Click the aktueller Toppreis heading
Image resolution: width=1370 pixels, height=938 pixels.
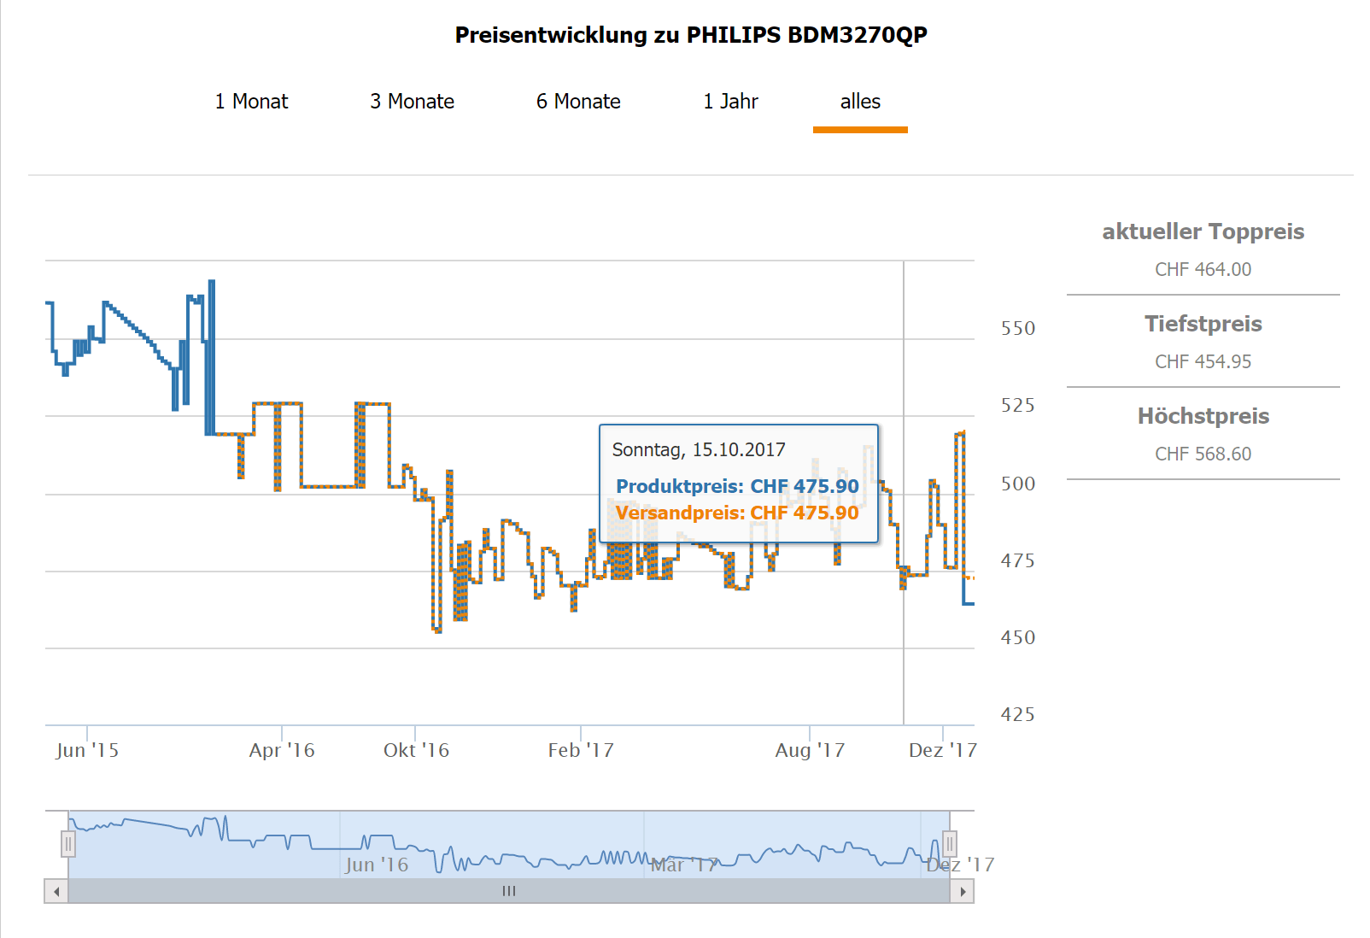pyautogui.click(x=1203, y=232)
